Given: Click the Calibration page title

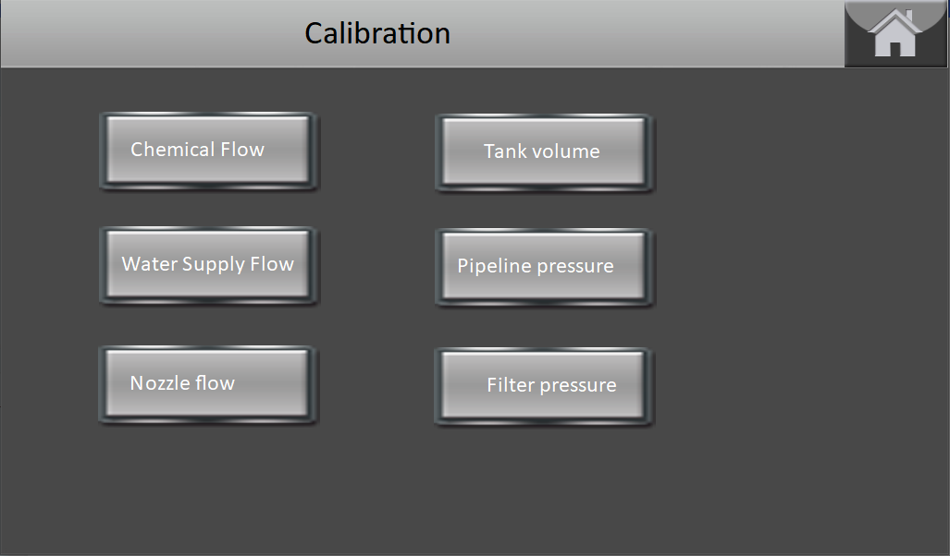Looking at the screenshot, I should [376, 33].
